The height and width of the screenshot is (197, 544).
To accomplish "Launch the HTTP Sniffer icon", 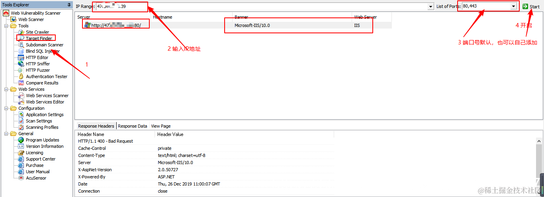I will coord(21,64).
